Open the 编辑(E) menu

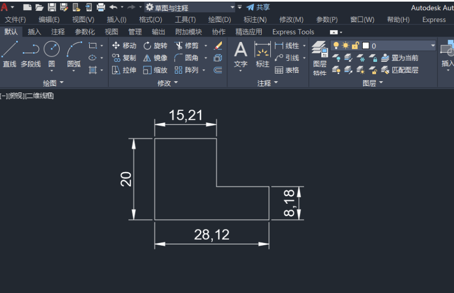(49, 20)
